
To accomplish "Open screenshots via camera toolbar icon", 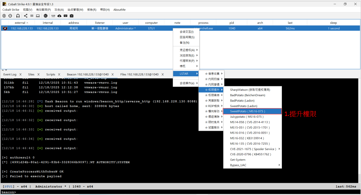I will [72, 16].
